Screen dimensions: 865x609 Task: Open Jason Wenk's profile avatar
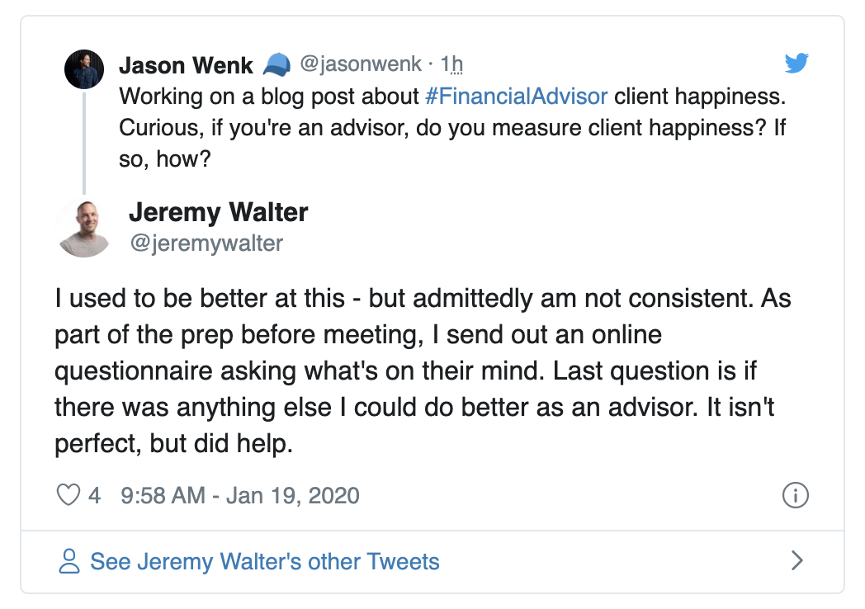(x=84, y=69)
